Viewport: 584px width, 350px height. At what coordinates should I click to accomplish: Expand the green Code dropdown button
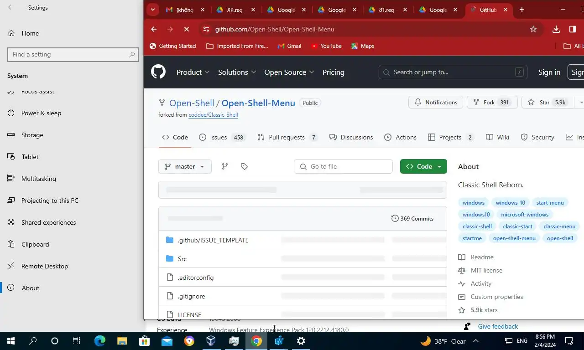pyautogui.click(x=423, y=166)
